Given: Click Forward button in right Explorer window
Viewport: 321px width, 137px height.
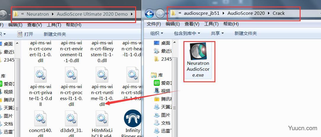Looking at the screenshot, I should (x=160, y=14).
